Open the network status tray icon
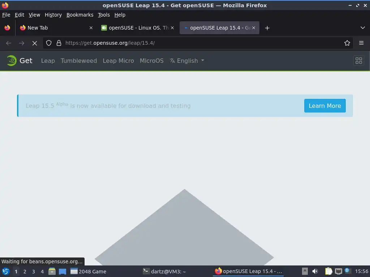 click(338, 272)
